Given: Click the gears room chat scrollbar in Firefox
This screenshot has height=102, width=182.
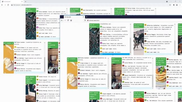Looking at the screenshot, I should pos(130,46).
